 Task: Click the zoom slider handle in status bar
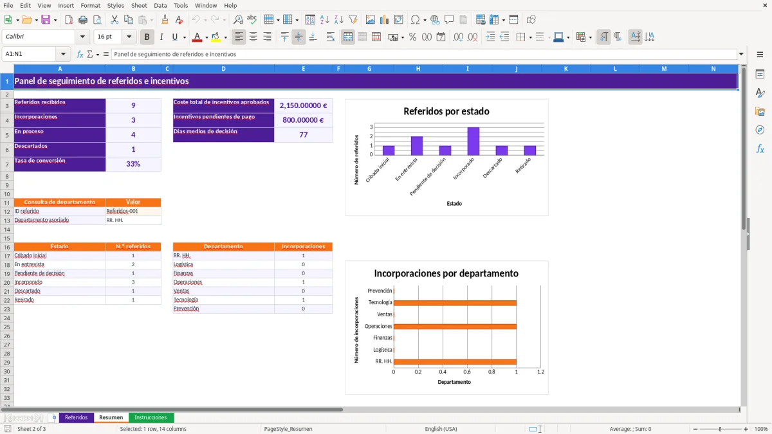[x=720, y=429]
